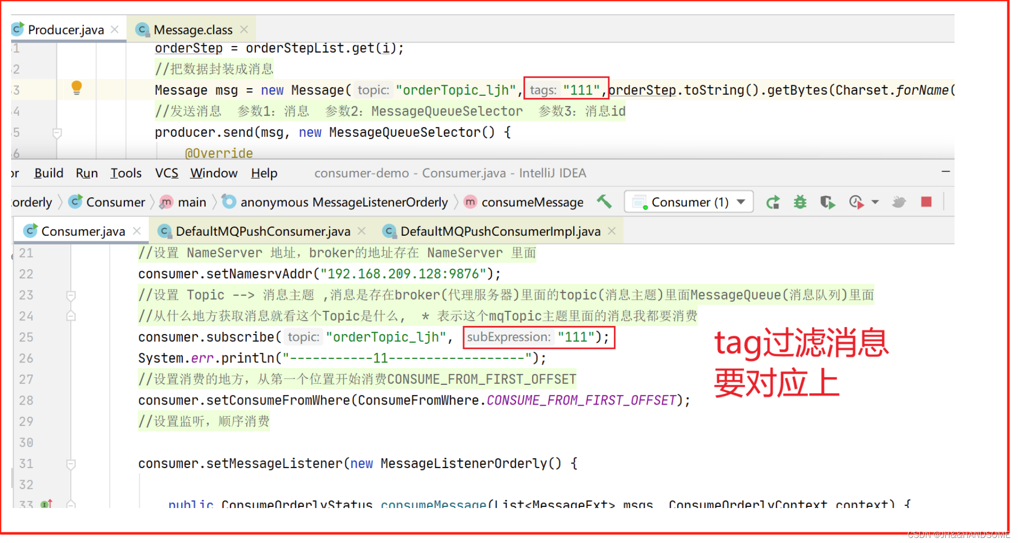The width and height of the screenshot is (1018, 543).
Task: Collapse the listener block at line 31
Action: point(71,464)
